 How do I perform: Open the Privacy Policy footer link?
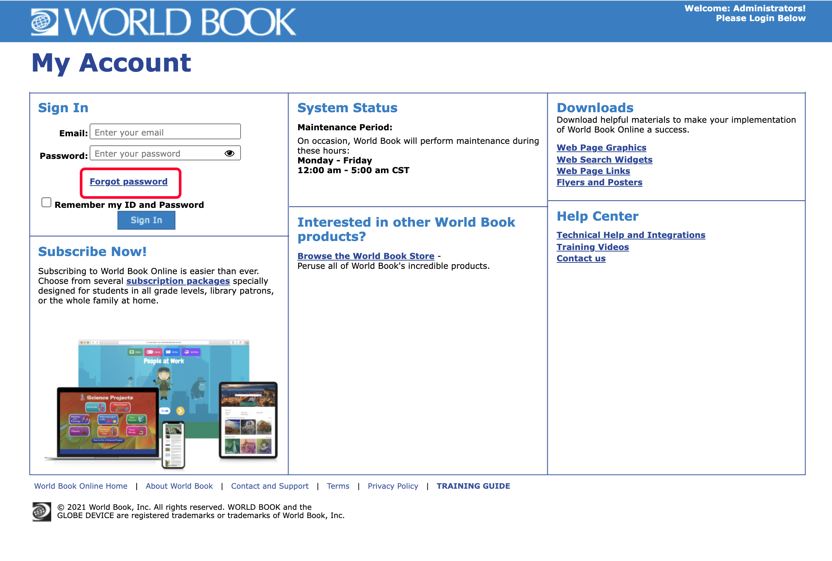pos(393,486)
